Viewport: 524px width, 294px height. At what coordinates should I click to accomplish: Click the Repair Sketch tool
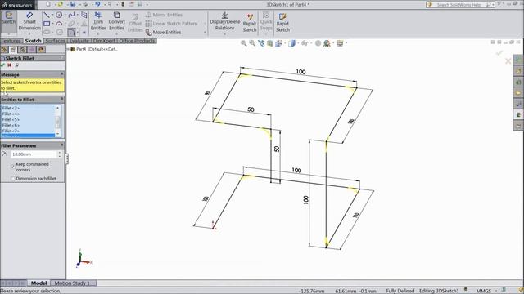coord(249,23)
